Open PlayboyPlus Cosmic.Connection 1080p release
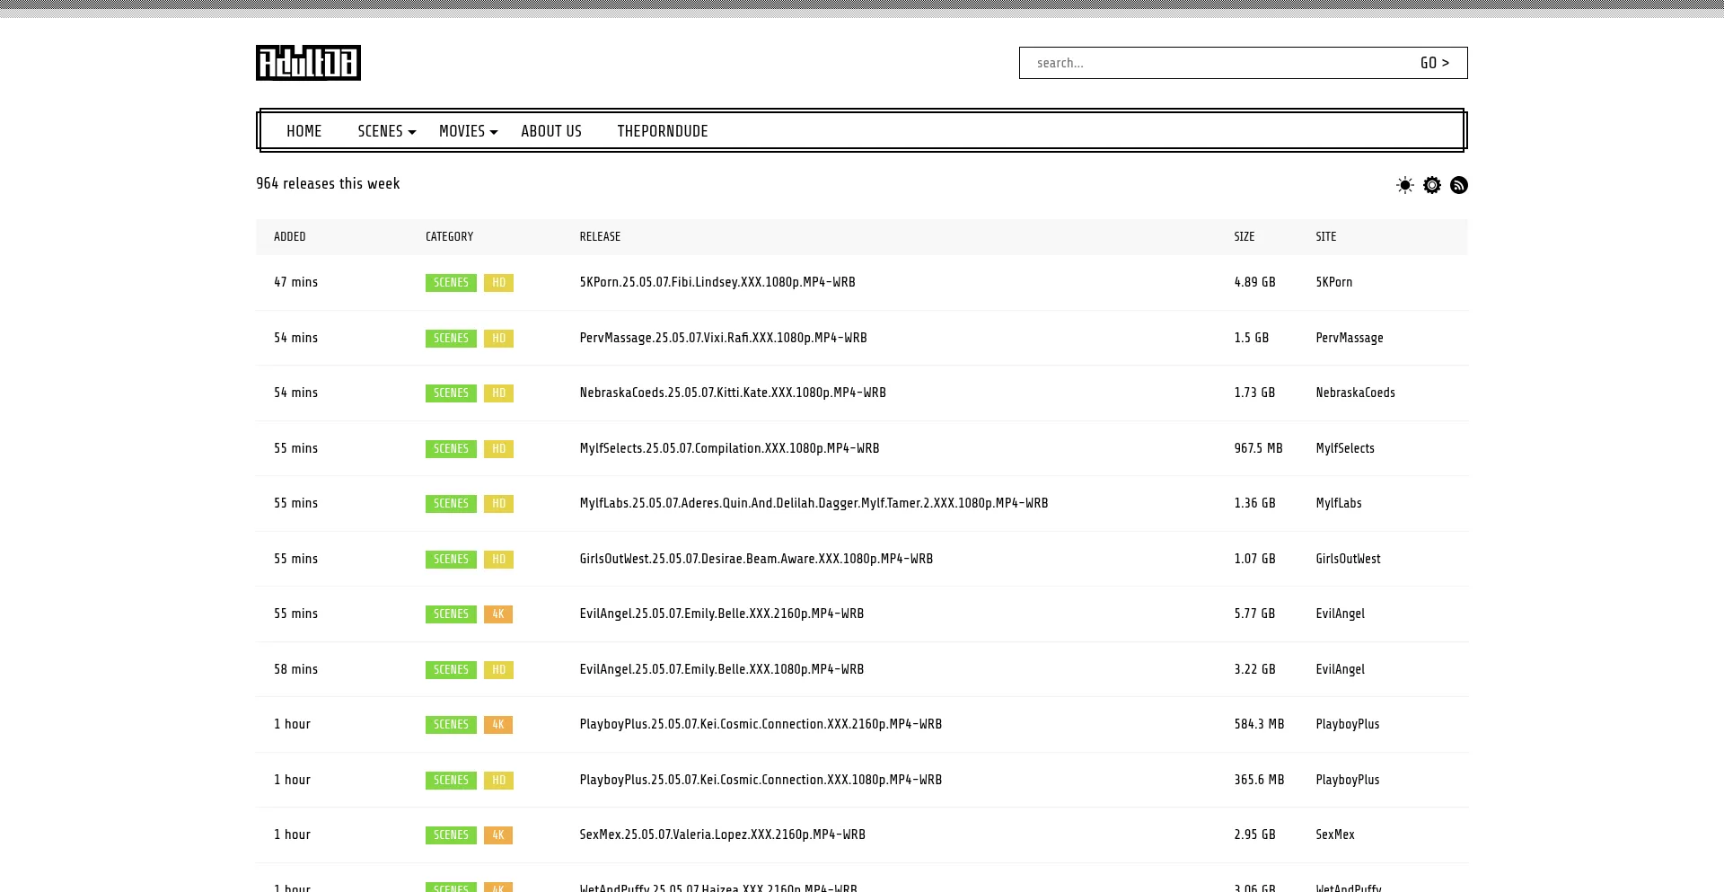The image size is (1724, 892). click(x=761, y=780)
